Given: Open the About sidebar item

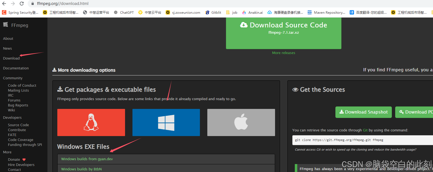Looking at the screenshot, I should (8, 39).
